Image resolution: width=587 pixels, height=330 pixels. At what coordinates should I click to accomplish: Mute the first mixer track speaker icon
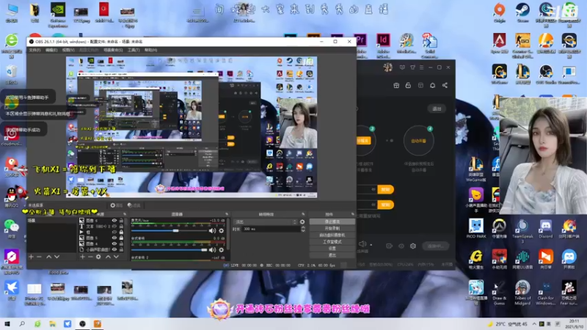click(x=212, y=231)
